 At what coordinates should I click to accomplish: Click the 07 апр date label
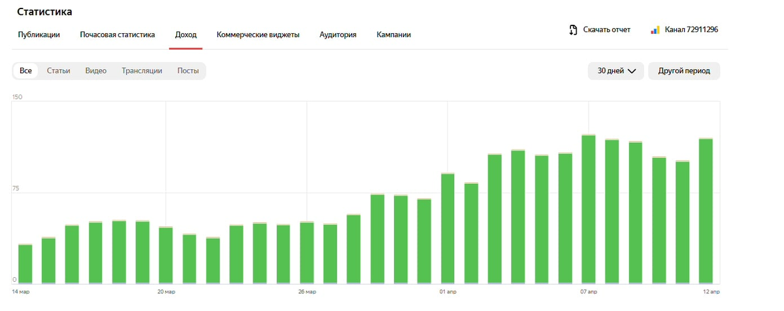tap(589, 292)
